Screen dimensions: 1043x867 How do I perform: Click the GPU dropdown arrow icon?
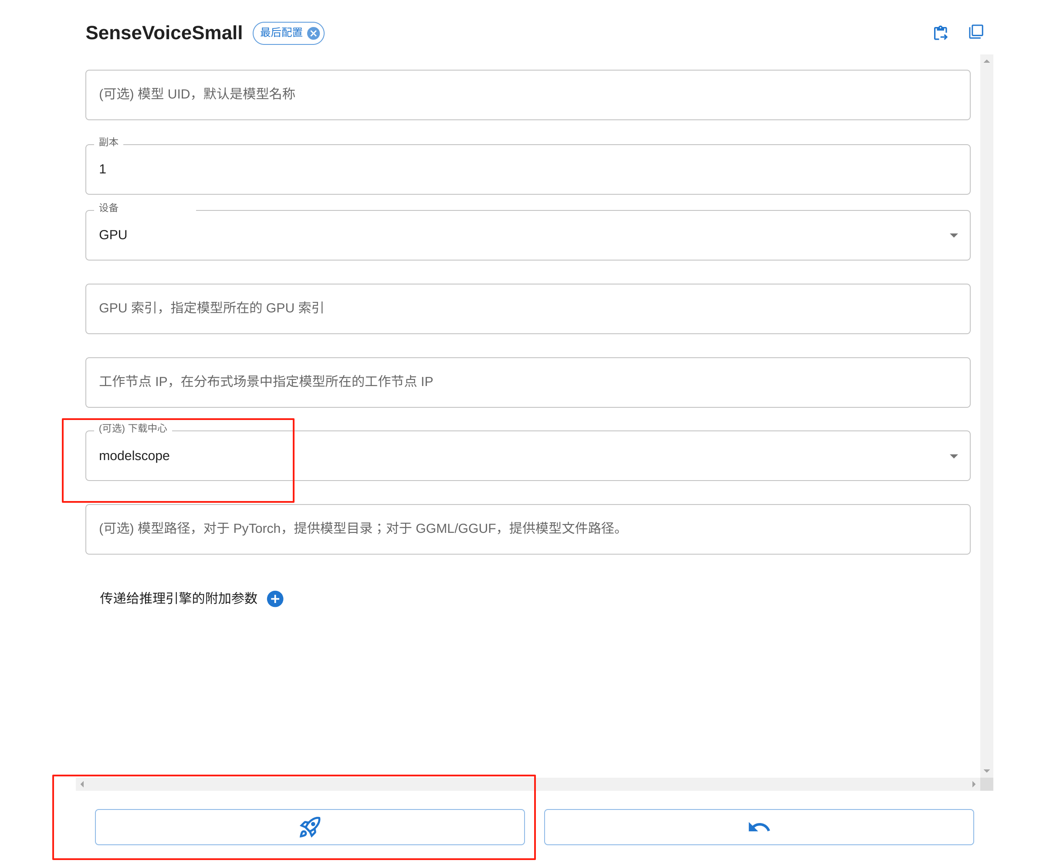tap(953, 235)
